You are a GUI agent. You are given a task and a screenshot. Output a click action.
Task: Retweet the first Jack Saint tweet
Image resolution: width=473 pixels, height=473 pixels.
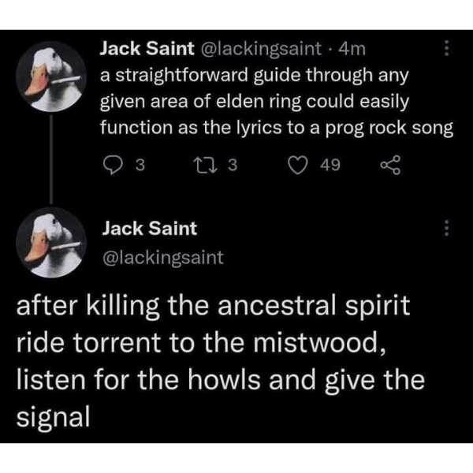(205, 166)
